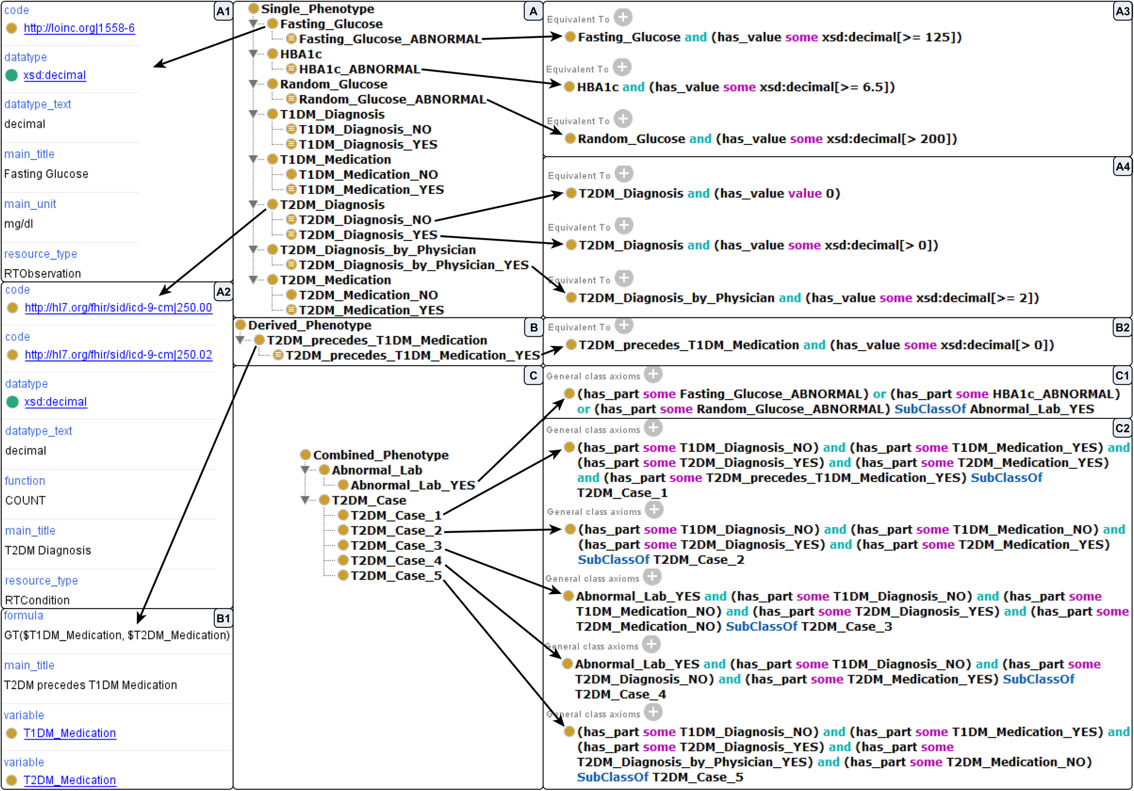Add general class axiom above T2DM_Case_3 axiom
This screenshot has height=791, width=1134.
[x=652, y=577]
